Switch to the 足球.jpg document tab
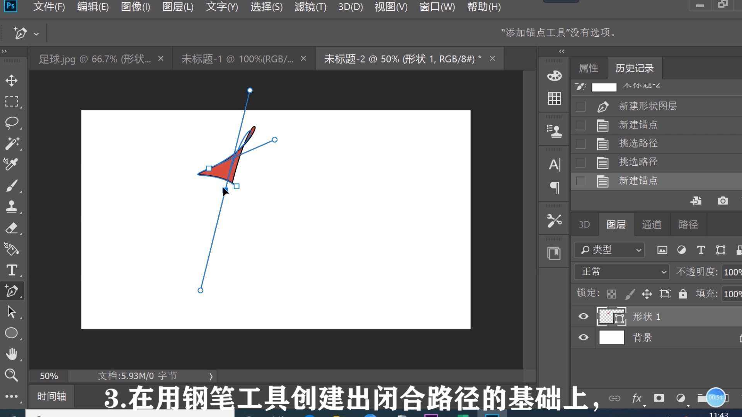This screenshot has height=417, width=742. click(95, 59)
